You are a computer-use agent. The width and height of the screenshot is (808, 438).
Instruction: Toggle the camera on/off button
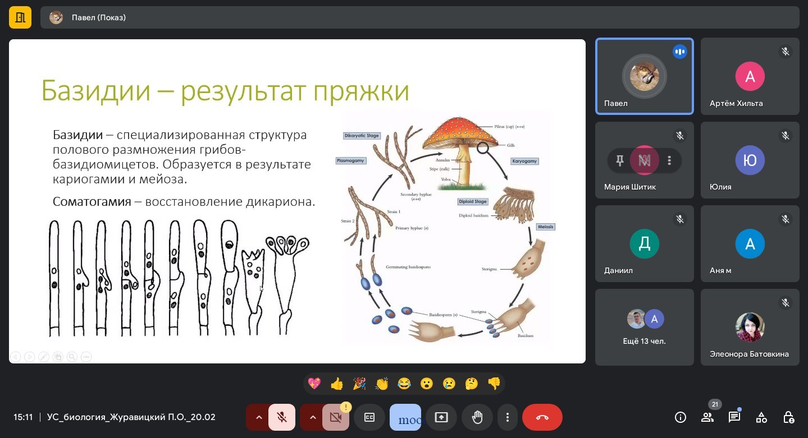point(336,417)
